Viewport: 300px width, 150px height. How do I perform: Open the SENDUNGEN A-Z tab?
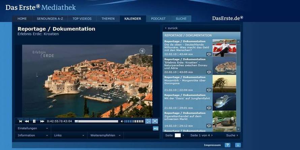[x=50, y=19]
